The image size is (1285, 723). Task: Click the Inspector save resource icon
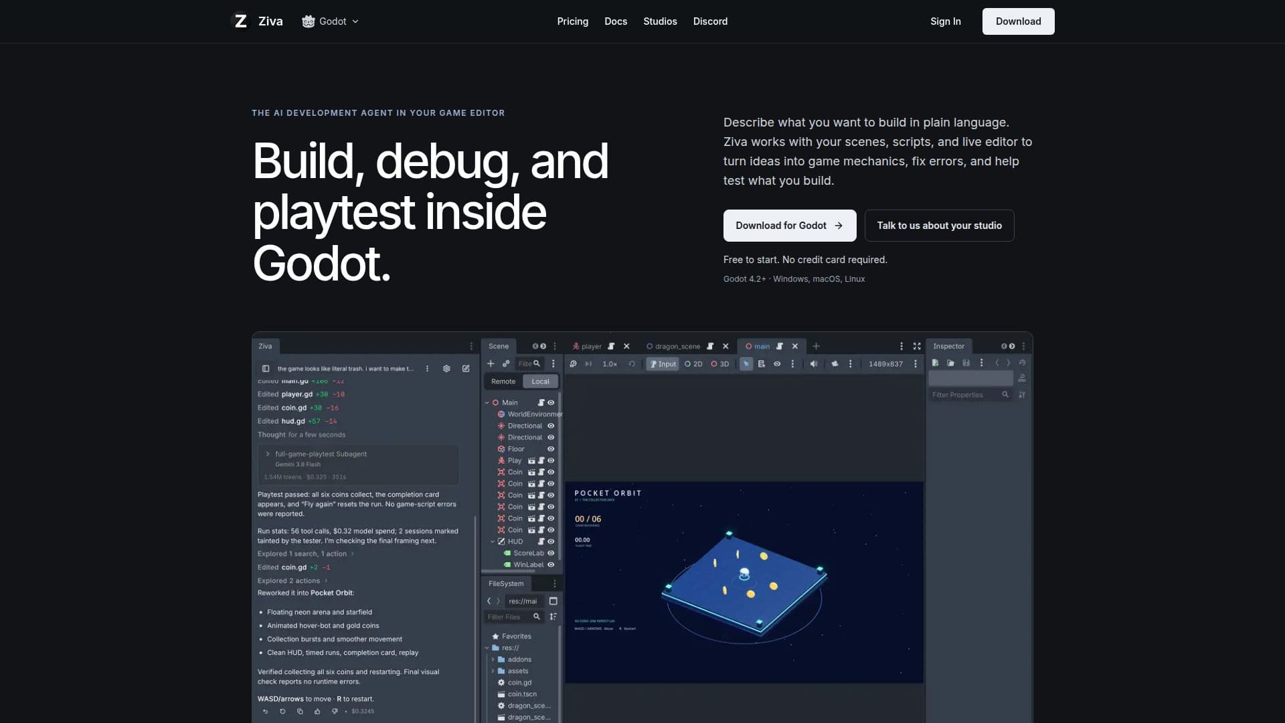(x=966, y=363)
